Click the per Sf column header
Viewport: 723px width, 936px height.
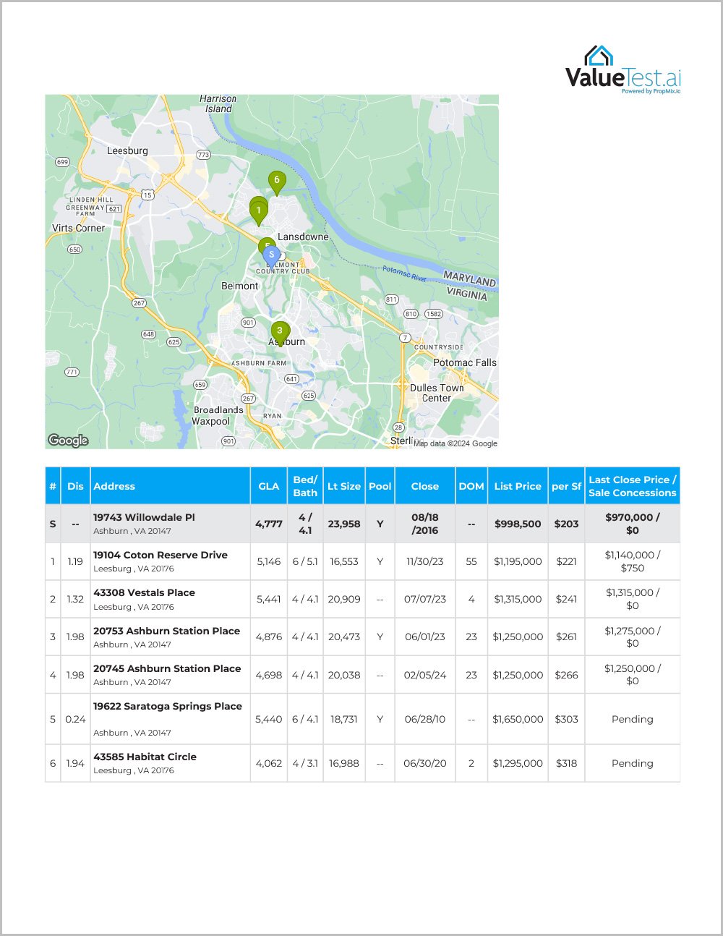(566, 486)
